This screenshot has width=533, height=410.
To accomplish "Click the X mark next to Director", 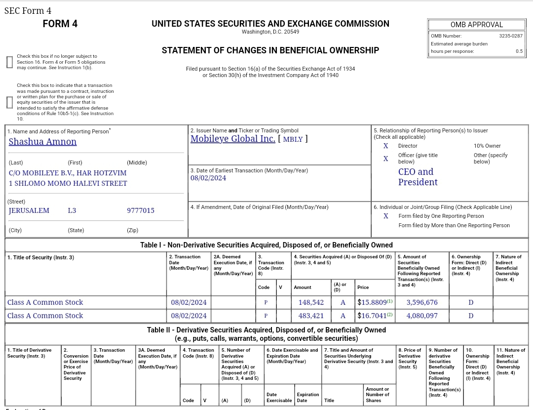I will tap(386, 146).
